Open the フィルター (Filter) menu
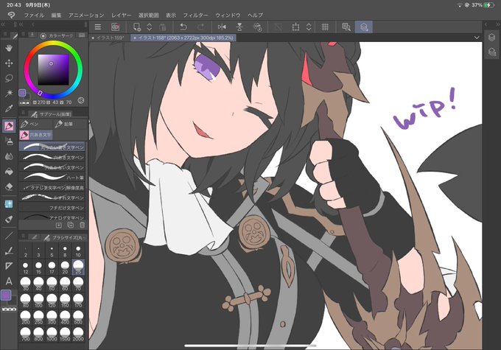Screen dimensions: 501x350 195,15
